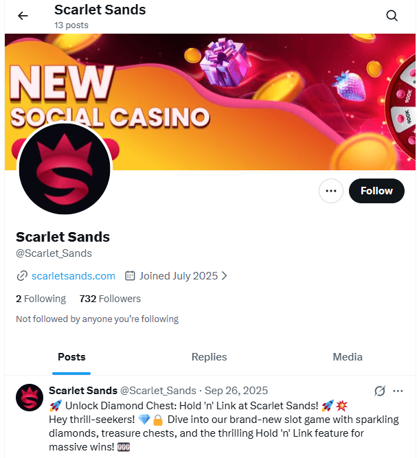View the 732 Followers list
The image size is (419, 458).
tap(110, 299)
